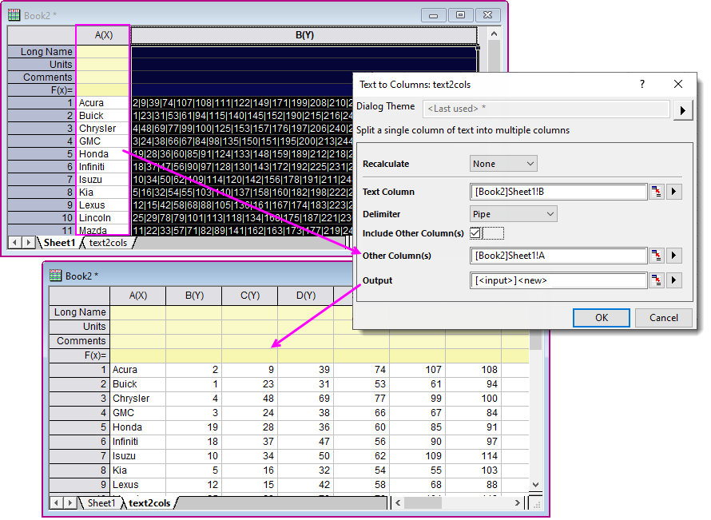The height and width of the screenshot is (520, 711).
Task: Expand the arrow menu next to Text Column
Action: [674, 192]
